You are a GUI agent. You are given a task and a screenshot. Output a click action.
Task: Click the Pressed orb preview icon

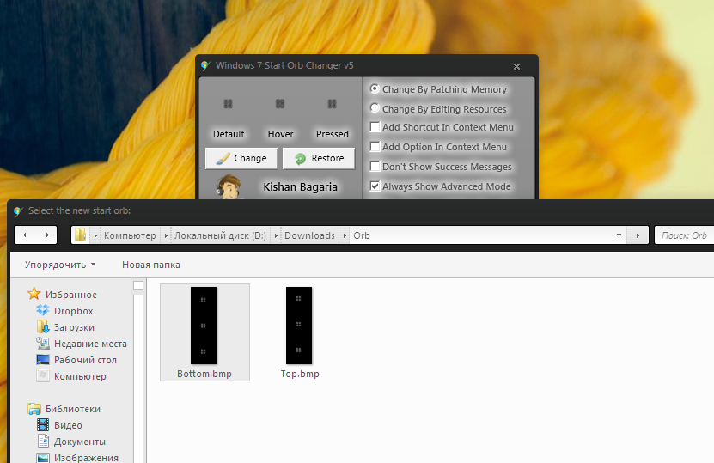coord(332,104)
